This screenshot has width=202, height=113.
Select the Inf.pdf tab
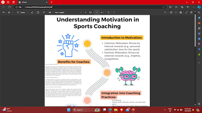click(x=33, y=2)
